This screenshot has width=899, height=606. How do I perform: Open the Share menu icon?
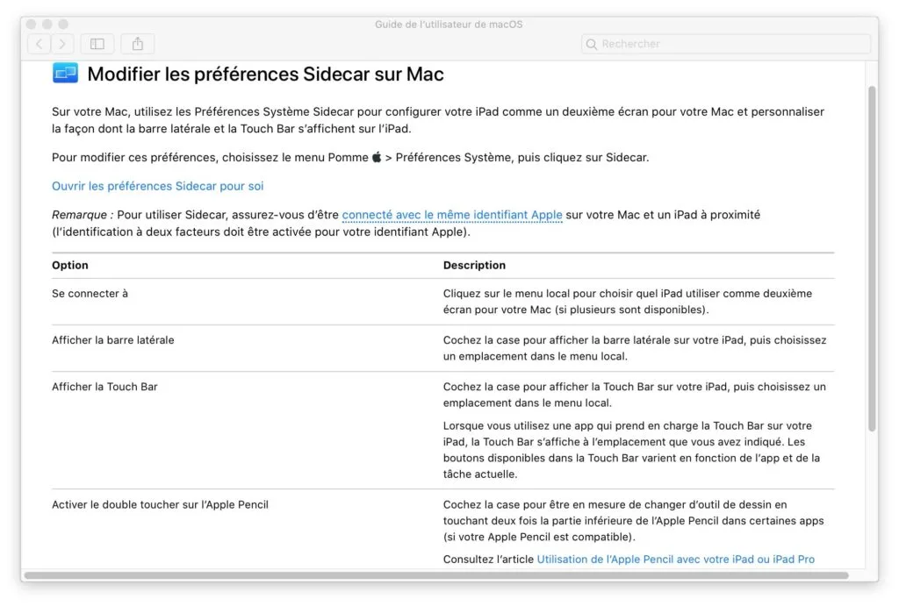[138, 44]
